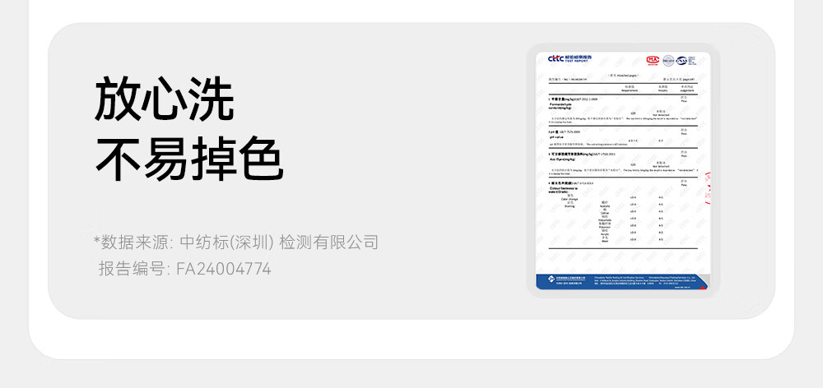
Task: Click the red MA certification mark
Action: pyautogui.click(x=653, y=60)
